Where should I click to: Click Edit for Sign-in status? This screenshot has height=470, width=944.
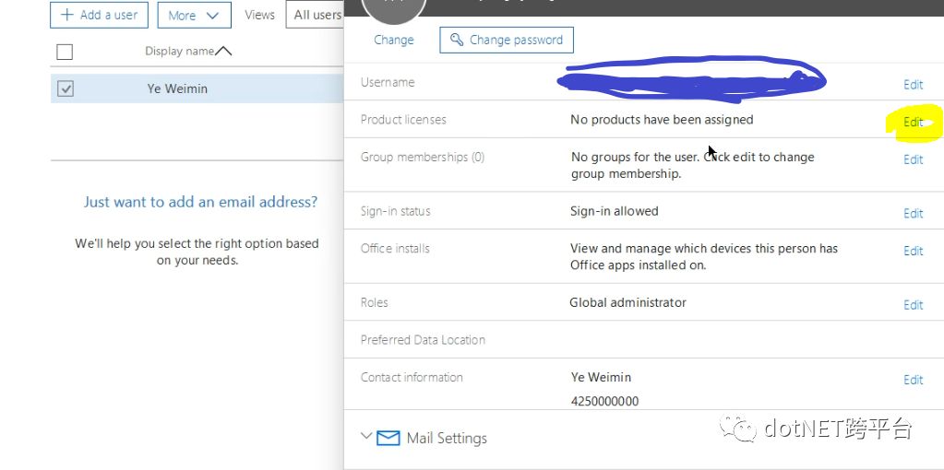(913, 213)
